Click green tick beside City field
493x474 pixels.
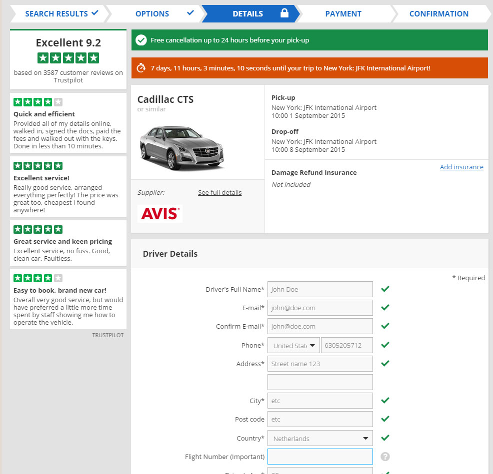tap(385, 401)
